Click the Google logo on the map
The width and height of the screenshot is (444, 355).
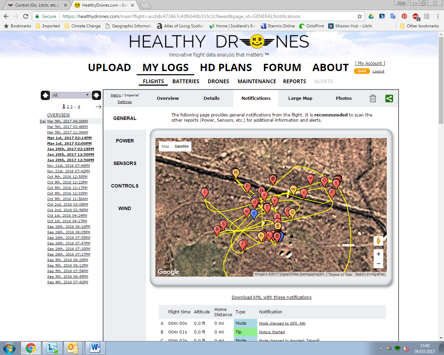click(168, 272)
